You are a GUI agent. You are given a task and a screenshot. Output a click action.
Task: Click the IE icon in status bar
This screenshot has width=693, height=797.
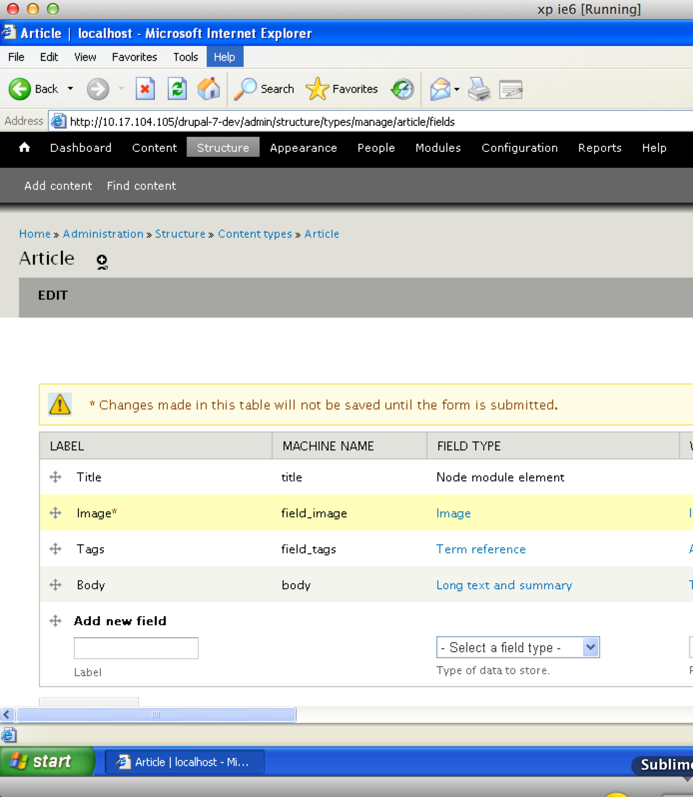coord(8,735)
